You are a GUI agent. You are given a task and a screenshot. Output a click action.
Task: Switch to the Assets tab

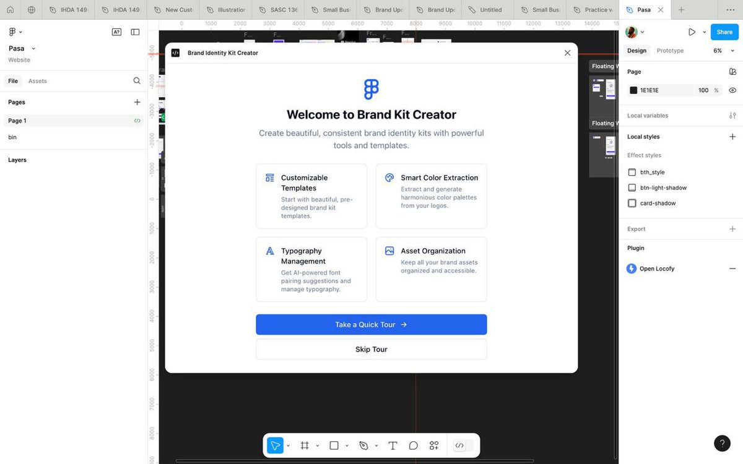[37, 81]
